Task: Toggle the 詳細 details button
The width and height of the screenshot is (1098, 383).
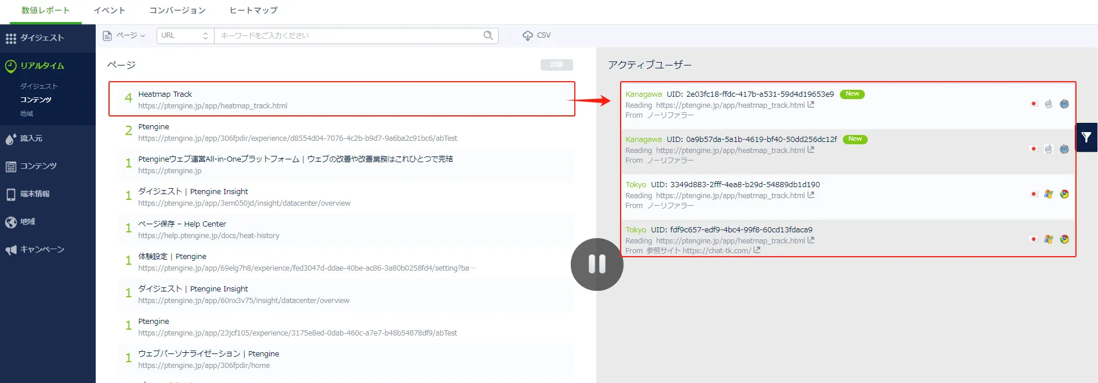Action: 556,65
